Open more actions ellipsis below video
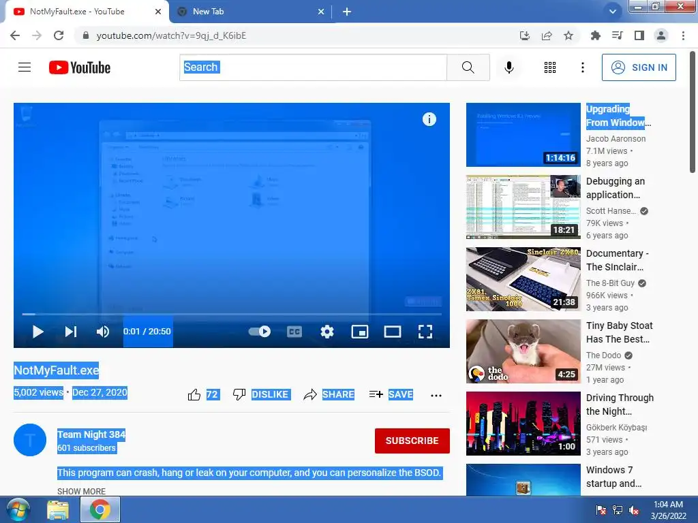 [436, 396]
